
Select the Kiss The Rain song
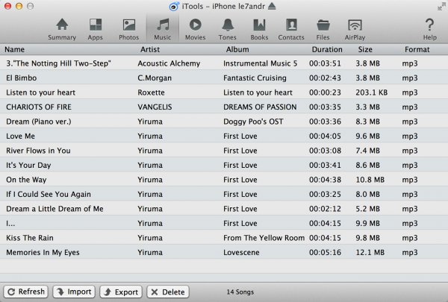coord(30,238)
